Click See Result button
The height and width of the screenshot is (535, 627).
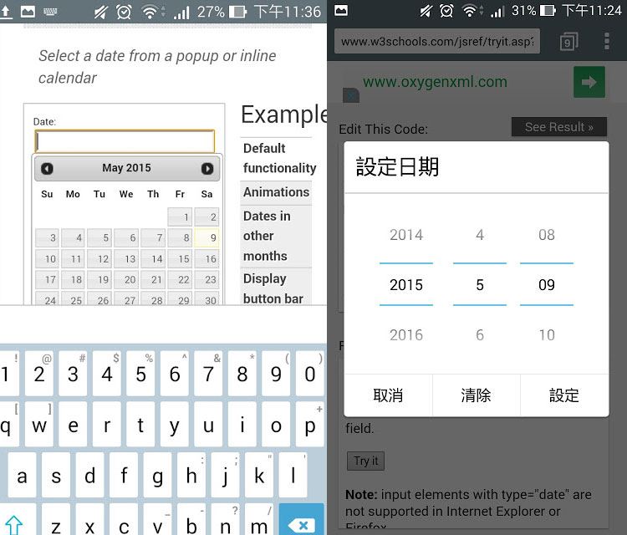[x=559, y=127]
